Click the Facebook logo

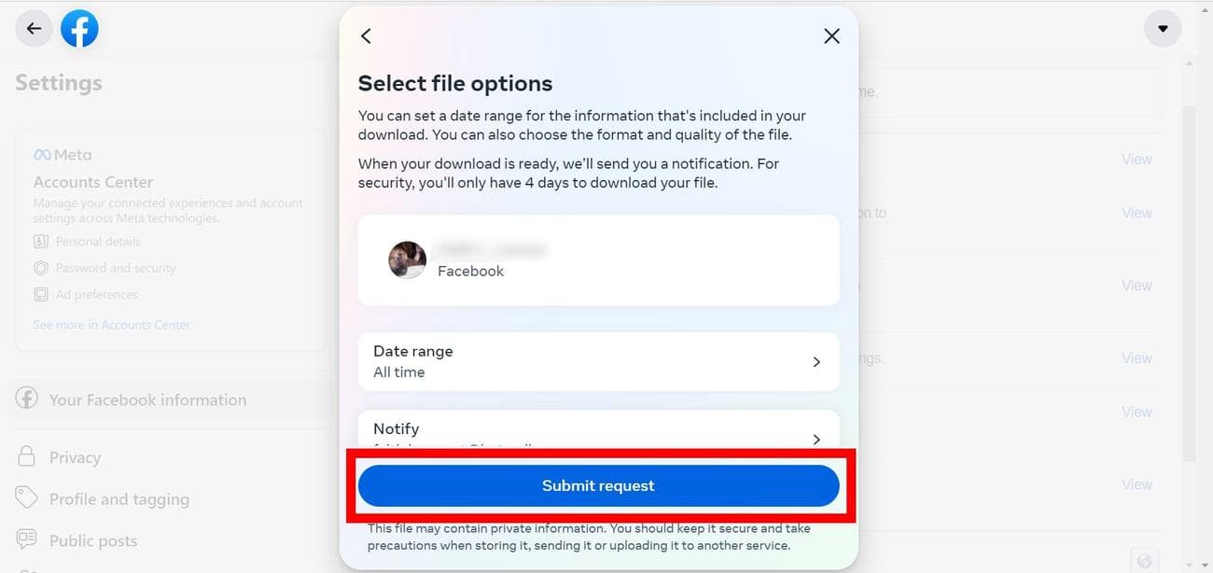(x=79, y=28)
